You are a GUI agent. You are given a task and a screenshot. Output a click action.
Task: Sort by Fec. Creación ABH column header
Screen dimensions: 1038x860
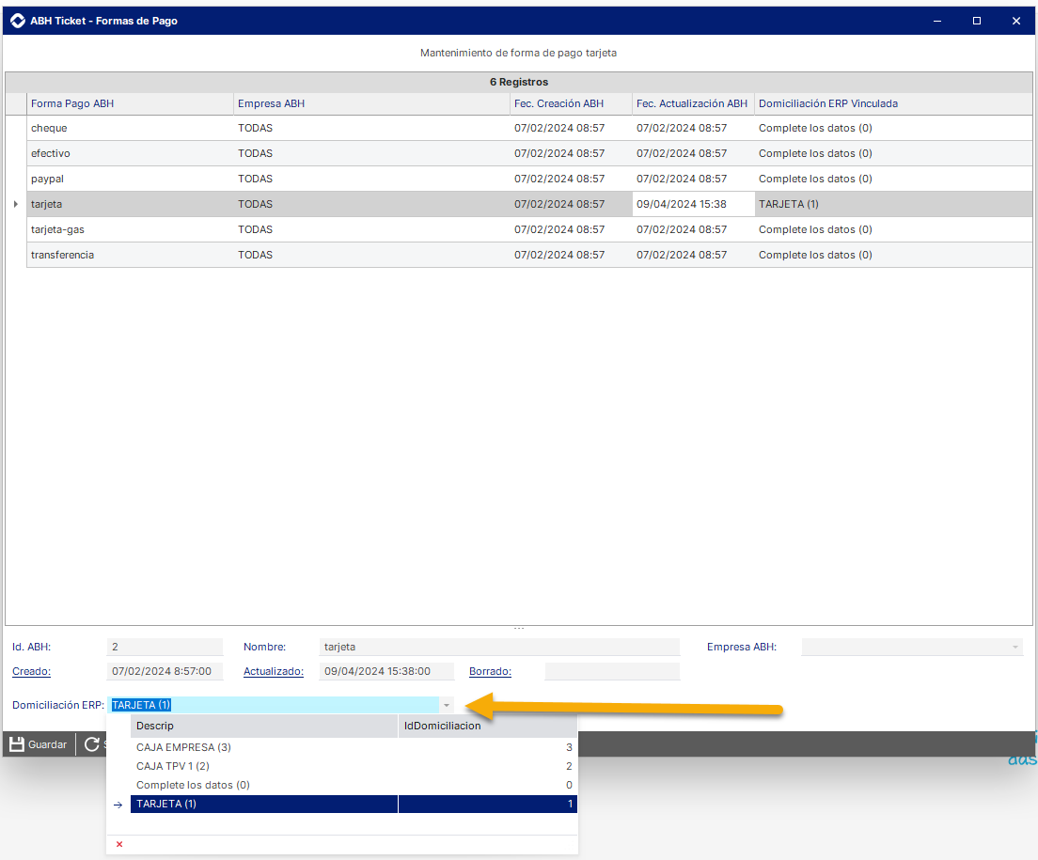pyautogui.click(x=571, y=103)
